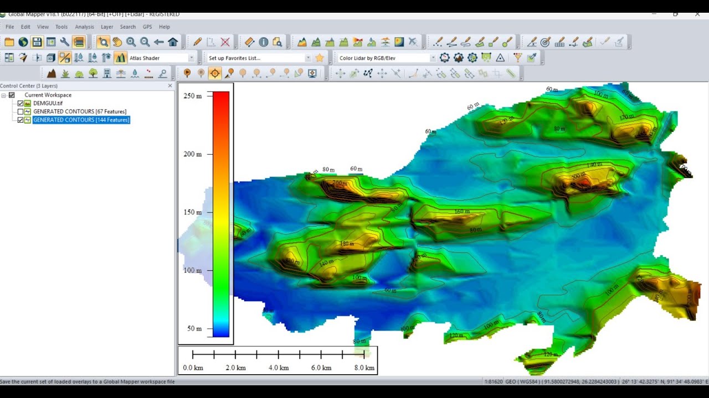Select the Pan hand tool
709x398 pixels.
[117, 42]
